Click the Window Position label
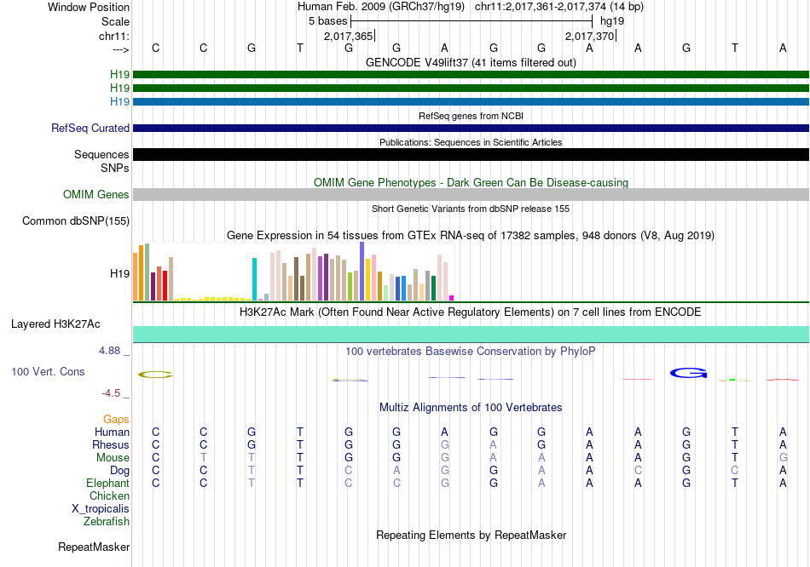 point(89,7)
